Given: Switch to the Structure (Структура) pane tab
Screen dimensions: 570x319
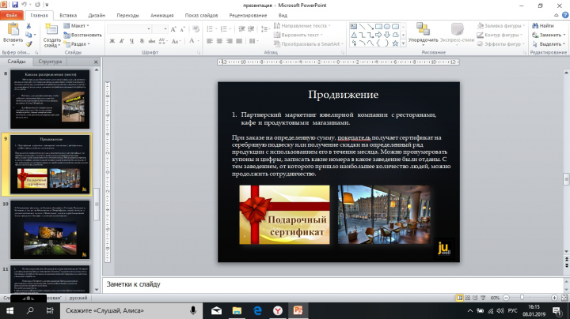Looking at the screenshot, I should point(50,62).
